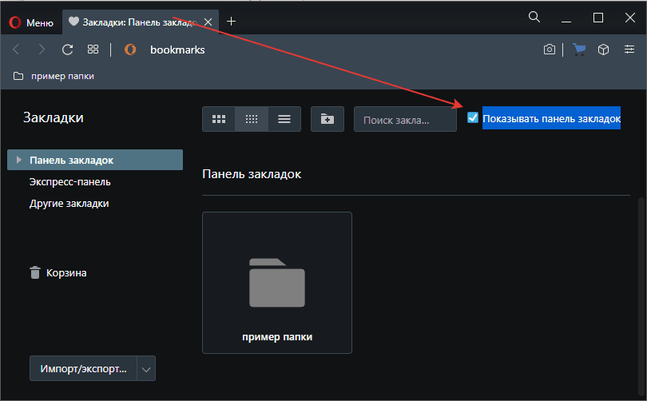647x401 pixels.
Task: Create a new bookmark folder
Action: 327,119
